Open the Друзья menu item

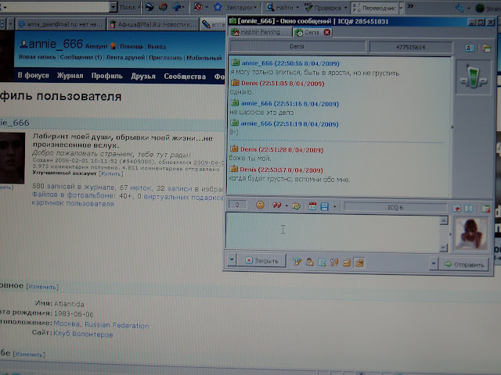(143, 77)
